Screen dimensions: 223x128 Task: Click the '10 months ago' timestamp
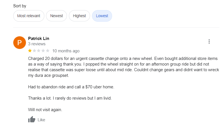point(66,51)
